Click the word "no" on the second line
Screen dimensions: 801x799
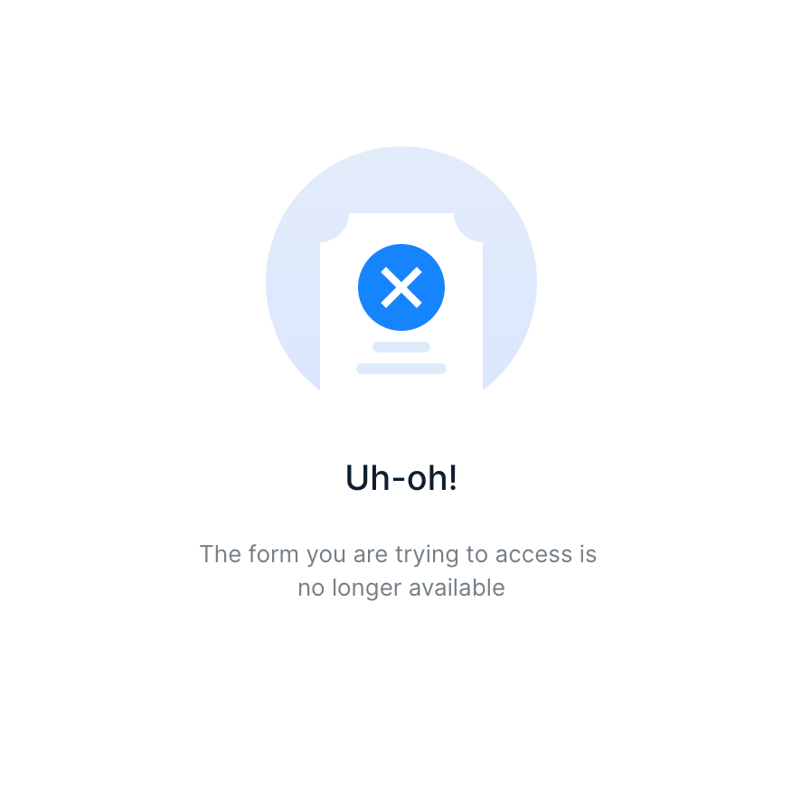(x=311, y=588)
